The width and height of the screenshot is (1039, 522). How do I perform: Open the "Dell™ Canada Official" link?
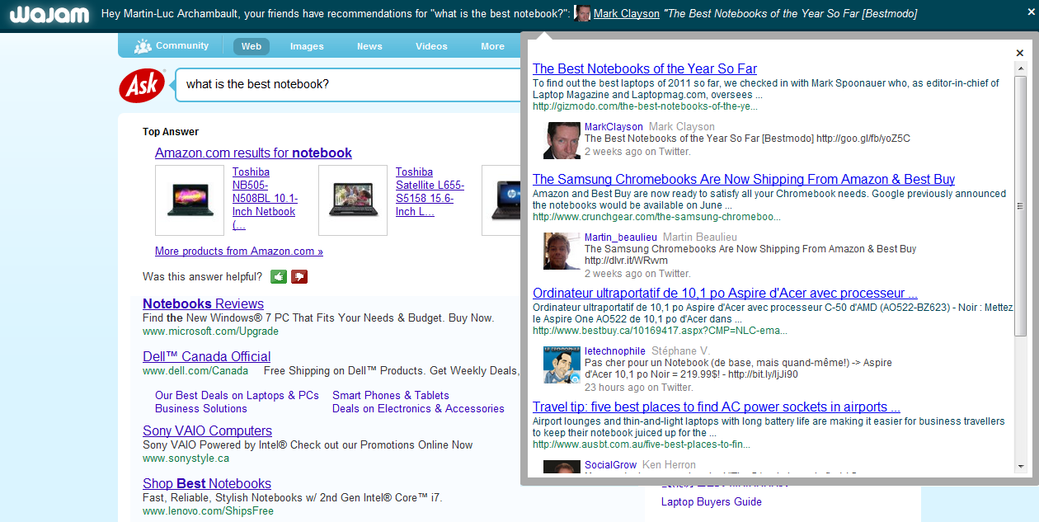pyautogui.click(x=206, y=356)
